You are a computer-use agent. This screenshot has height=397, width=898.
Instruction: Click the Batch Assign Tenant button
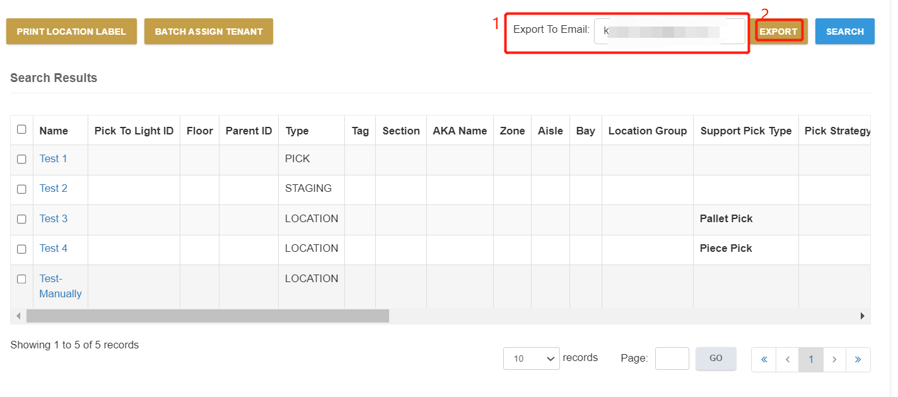[x=209, y=32]
